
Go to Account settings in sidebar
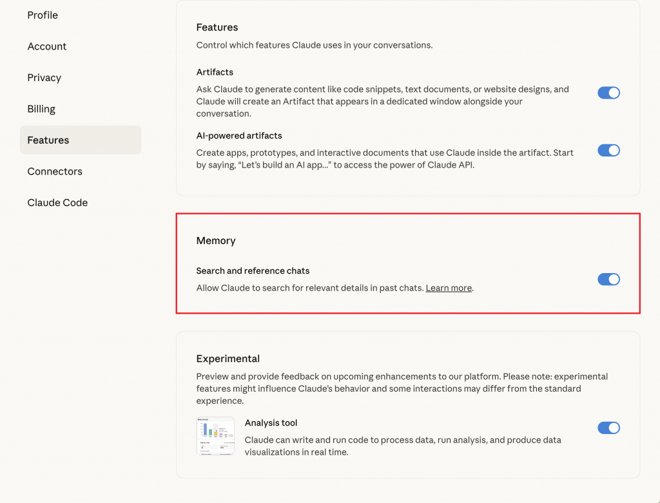[x=47, y=46]
